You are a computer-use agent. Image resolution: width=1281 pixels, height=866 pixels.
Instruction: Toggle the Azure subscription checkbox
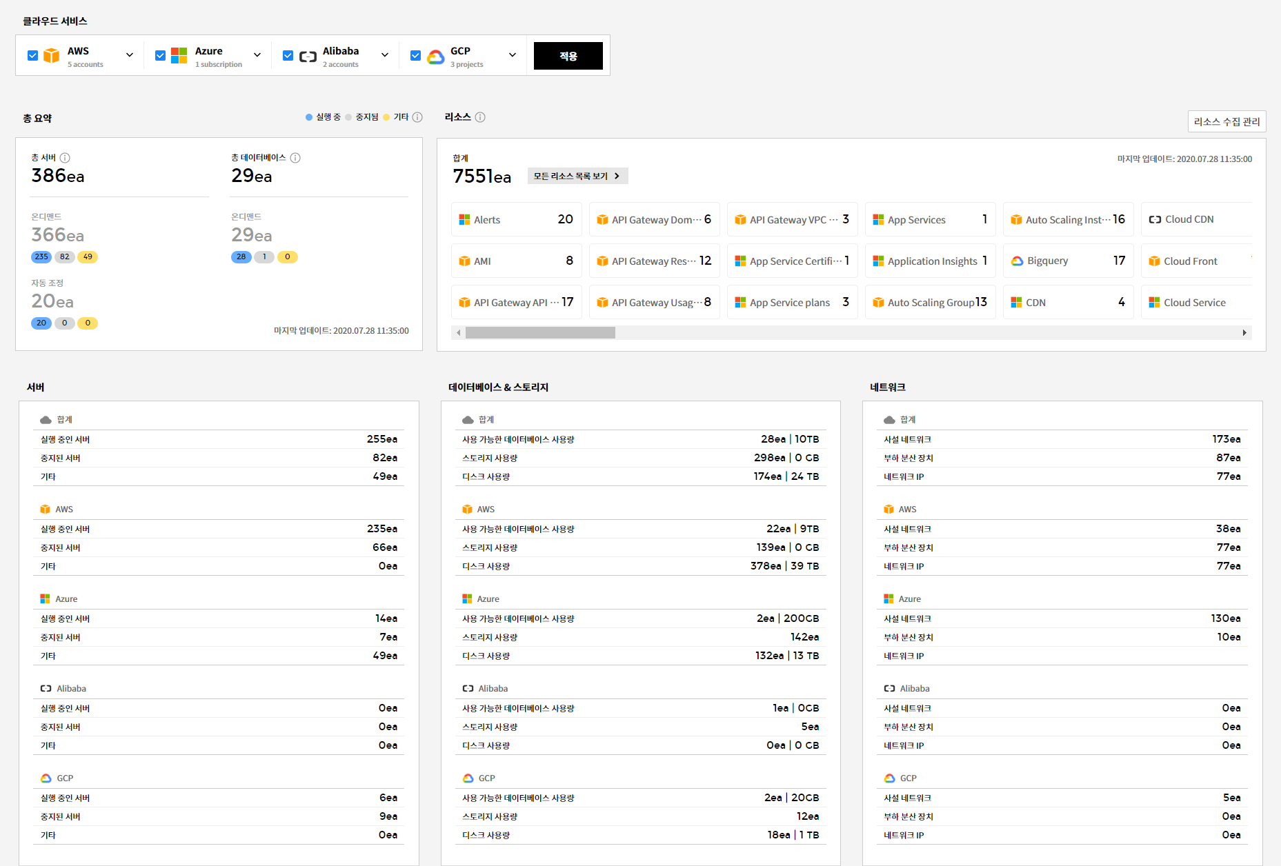coord(160,56)
